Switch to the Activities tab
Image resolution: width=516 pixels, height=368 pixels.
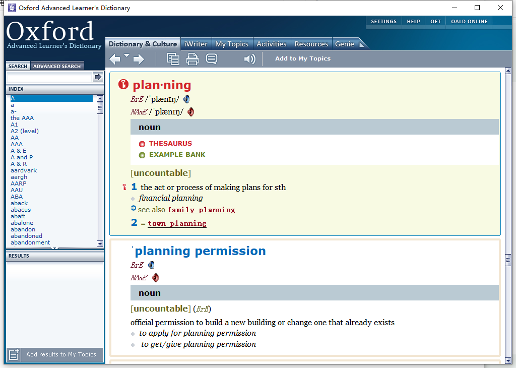[x=272, y=44]
